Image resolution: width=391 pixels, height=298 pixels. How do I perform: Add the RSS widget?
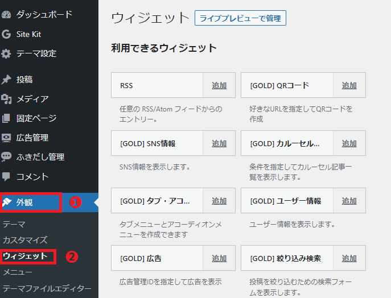(219, 86)
